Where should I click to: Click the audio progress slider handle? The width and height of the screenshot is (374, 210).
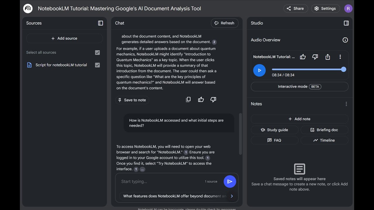pyautogui.click(x=344, y=69)
